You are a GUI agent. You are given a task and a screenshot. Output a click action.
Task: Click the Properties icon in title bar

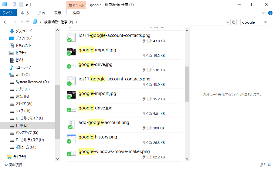point(14,5)
